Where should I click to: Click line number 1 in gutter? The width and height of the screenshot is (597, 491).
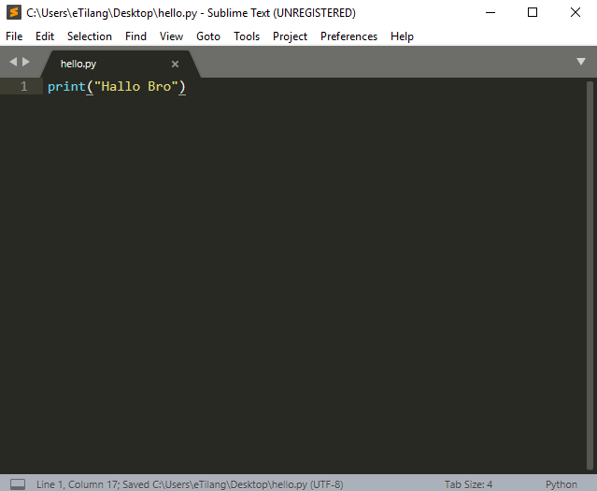(x=23, y=86)
